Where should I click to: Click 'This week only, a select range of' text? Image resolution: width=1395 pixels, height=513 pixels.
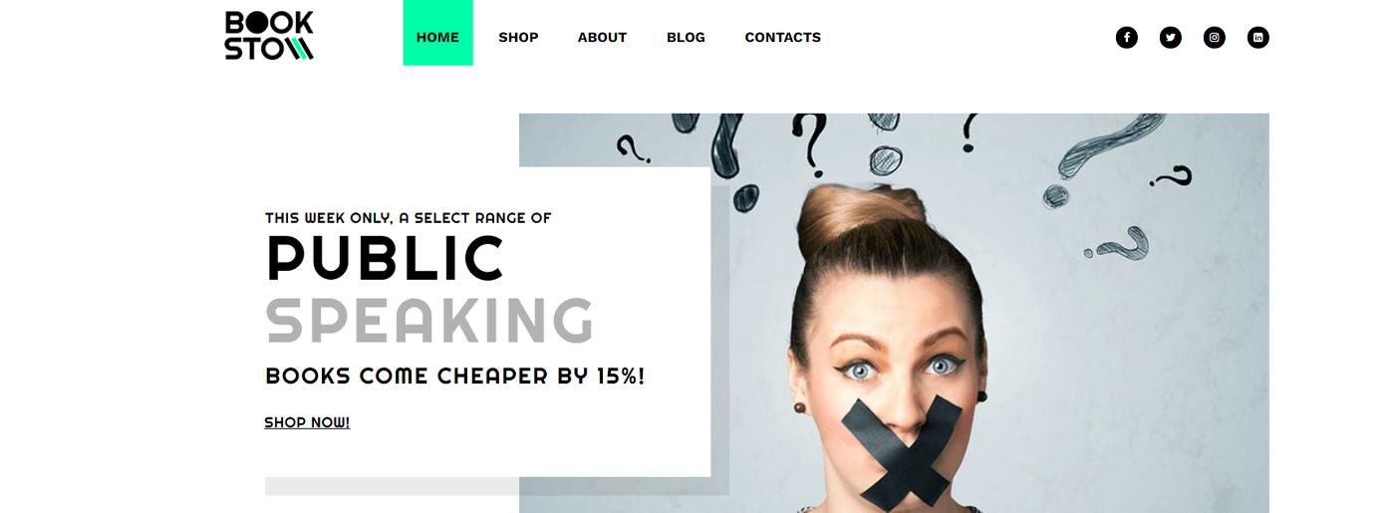coord(408,218)
